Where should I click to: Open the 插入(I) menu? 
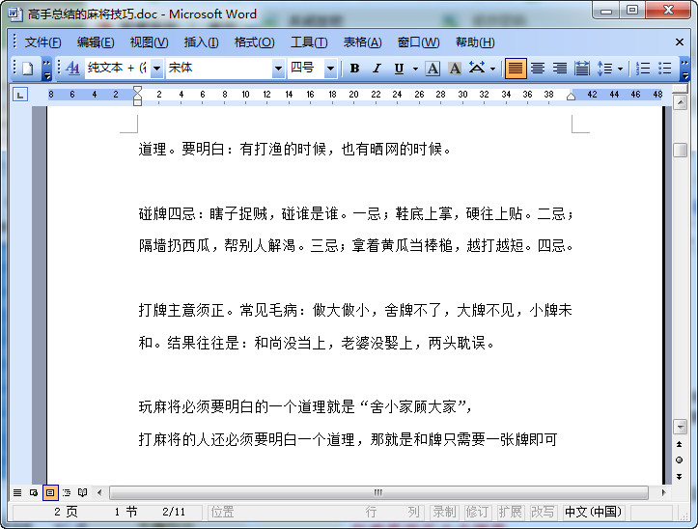tap(201, 42)
